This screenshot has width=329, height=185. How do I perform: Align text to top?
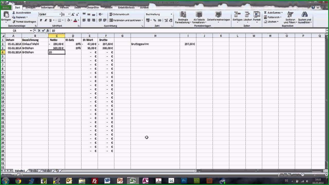(x=84, y=14)
